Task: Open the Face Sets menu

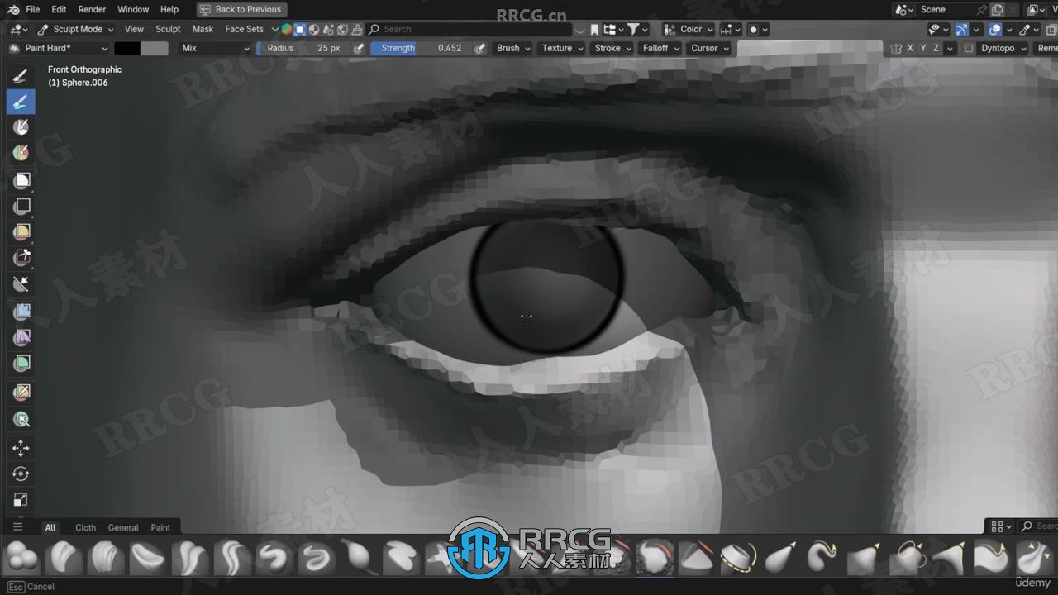Action: pos(244,29)
